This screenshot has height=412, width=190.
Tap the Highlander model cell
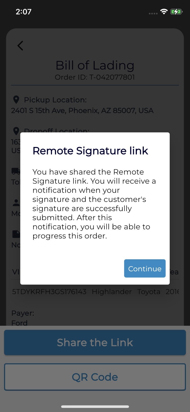[x=112, y=291]
